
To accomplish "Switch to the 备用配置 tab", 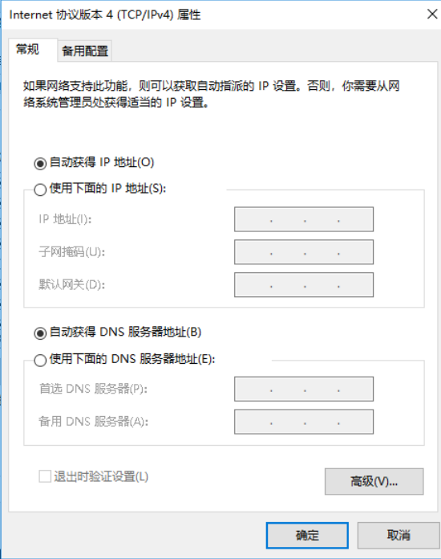I will [x=85, y=51].
